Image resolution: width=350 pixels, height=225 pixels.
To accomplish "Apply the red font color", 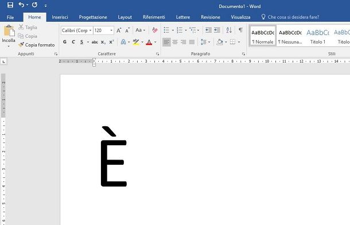I will (149, 42).
